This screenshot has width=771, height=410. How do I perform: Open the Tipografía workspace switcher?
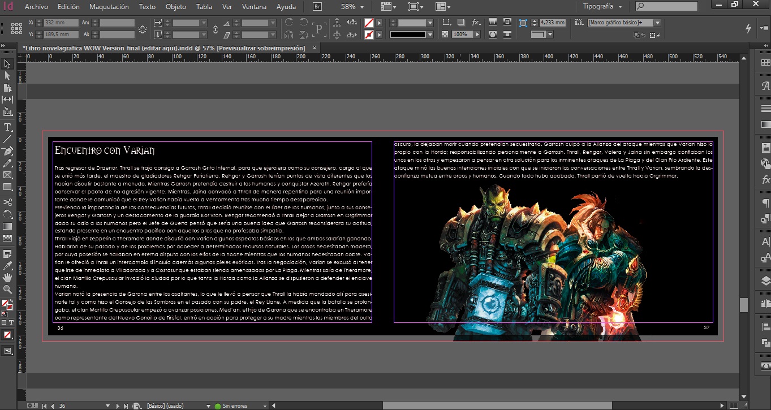[x=602, y=7]
